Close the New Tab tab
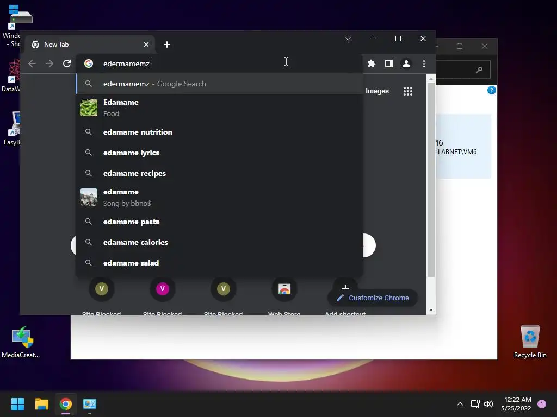This screenshot has height=417, width=557. click(x=146, y=45)
